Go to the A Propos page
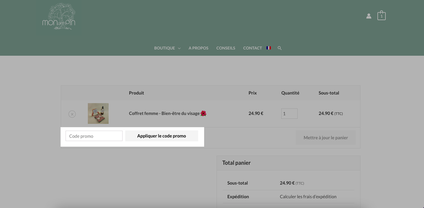Screen dimensions: 424x208 tap(198, 48)
